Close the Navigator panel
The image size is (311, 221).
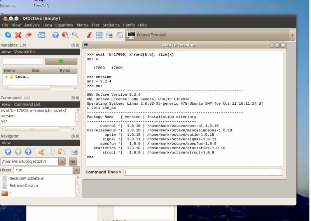(78, 136)
